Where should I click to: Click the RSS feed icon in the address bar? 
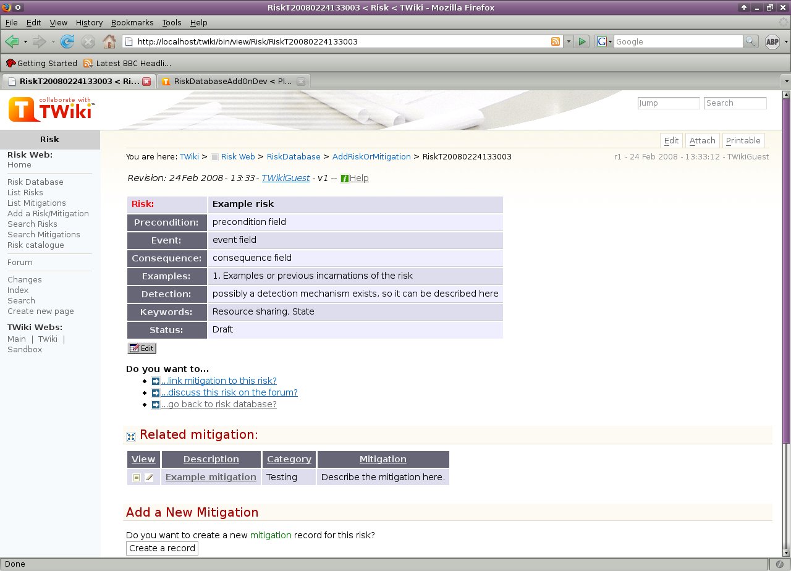click(556, 41)
